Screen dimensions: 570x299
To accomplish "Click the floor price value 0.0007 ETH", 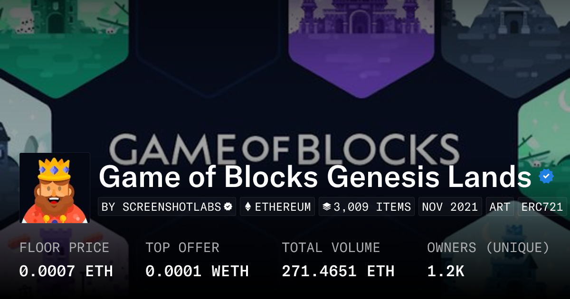I will coord(66,271).
